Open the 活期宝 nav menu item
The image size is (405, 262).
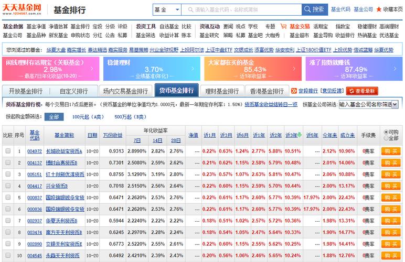(x=321, y=26)
